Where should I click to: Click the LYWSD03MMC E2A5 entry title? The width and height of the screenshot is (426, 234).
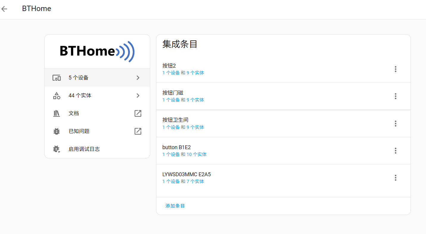[186, 174]
